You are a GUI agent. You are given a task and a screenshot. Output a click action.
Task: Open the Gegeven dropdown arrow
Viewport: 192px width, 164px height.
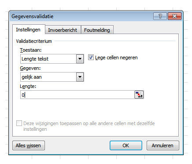80,77
